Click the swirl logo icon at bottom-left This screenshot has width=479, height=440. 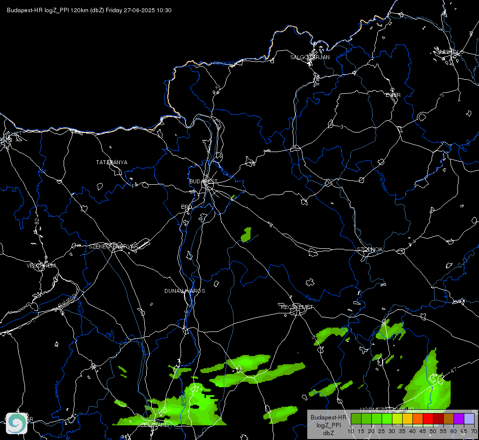pos(17,423)
